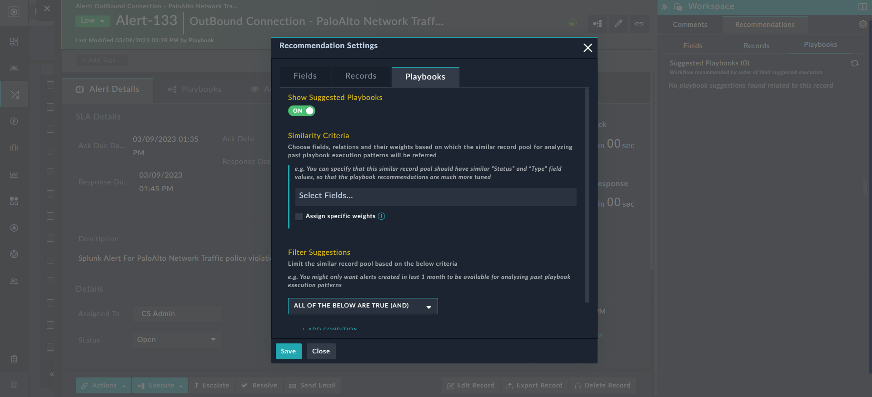Viewport: 872px width, 397px height.
Task: Open the automation lightning icon in sidebar
Action: 14,121
